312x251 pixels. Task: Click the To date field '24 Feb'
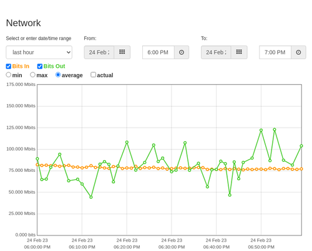[216, 52]
